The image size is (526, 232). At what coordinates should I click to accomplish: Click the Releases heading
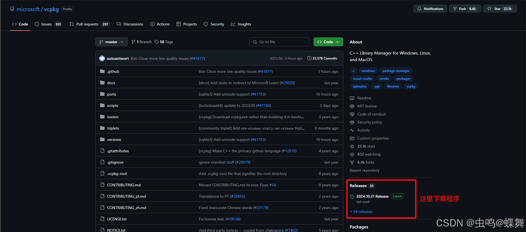[358, 186]
